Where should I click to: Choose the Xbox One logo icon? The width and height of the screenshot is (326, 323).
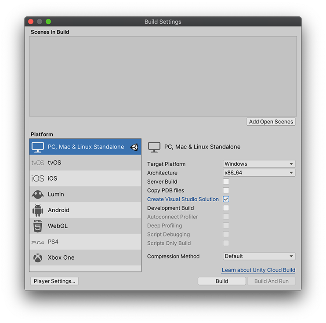point(38,258)
